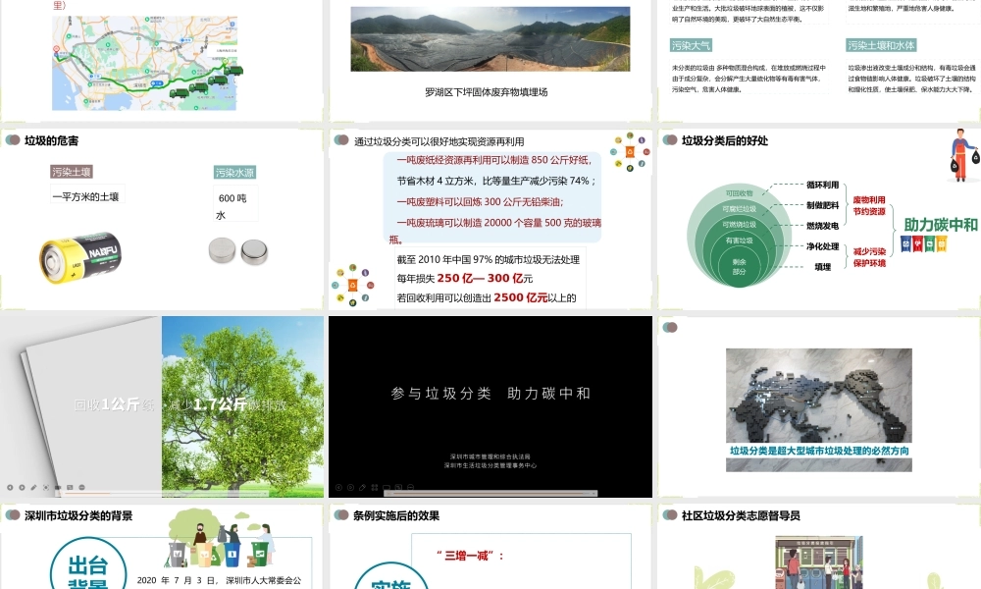Open the more options … menu on the video slide
This screenshot has height=589, width=981.
410,487
